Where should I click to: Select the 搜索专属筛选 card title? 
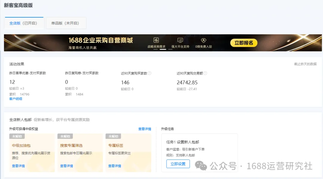(71, 145)
